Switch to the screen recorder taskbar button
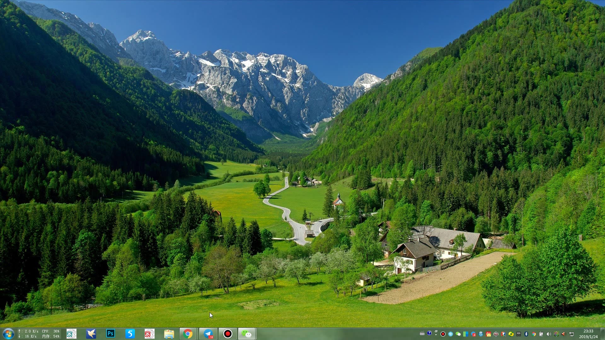Viewport: 605px width, 340px height. 228,334
